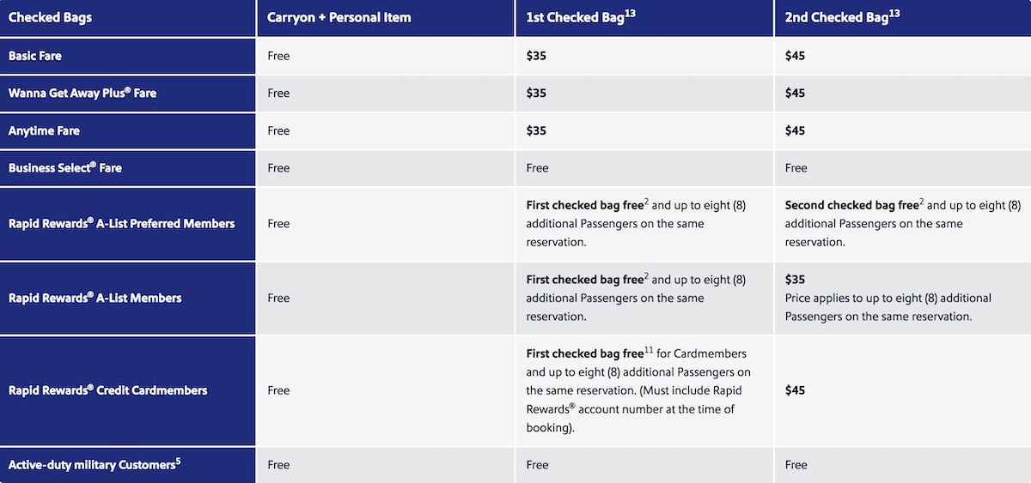Click the Wanna Get Away Plus Fare label

point(82,93)
